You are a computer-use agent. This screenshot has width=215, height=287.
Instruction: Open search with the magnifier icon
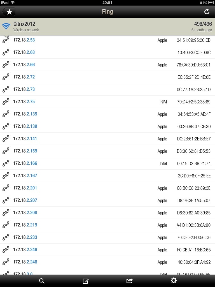42,281
